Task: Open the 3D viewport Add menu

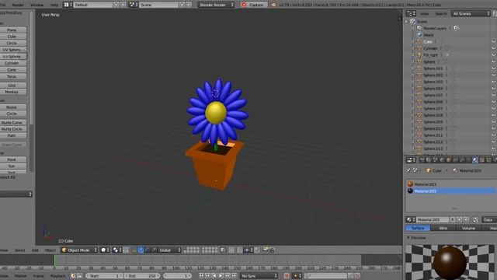Action: pos(35,250)
